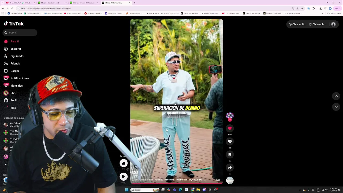Open the creator avatar above the like button
This screenshot has width=343, height=193.
click(230, 115)
